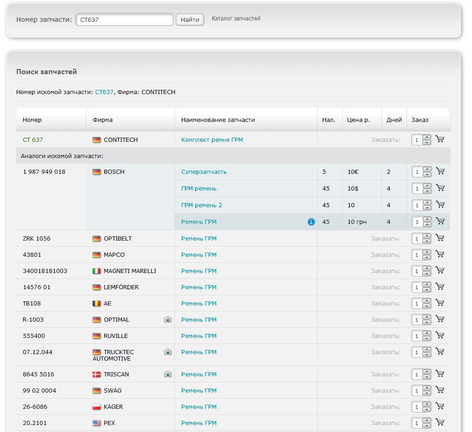
Task: Open photo camera icon for OPTIMAL R-1003
Action: [x=168, y=320]
